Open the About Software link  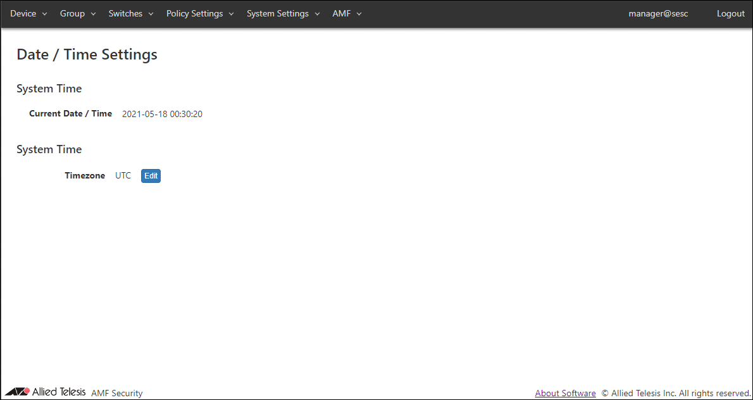pos(565,393)
